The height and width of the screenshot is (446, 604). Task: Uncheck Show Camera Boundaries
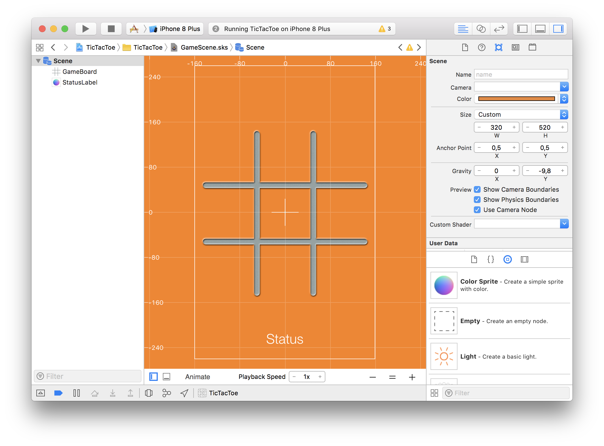pos(477,189)
